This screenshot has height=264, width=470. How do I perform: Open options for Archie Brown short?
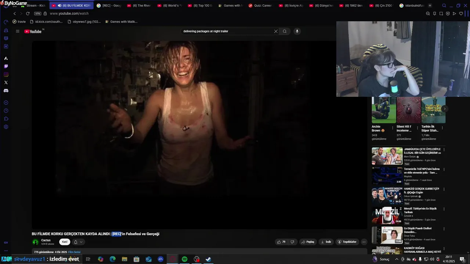(x=393, y=128)
